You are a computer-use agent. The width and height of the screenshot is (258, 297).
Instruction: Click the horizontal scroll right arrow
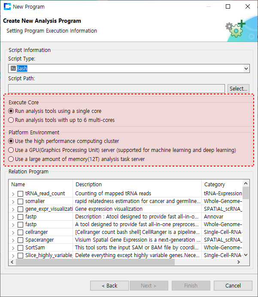coord(239,262)
